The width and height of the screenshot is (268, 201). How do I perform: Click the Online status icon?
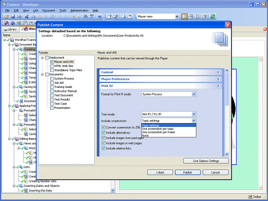pos(250,197)
